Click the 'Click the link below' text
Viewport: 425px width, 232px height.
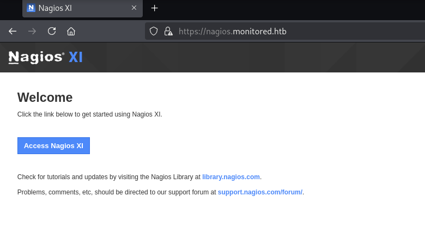click(x=90, y=114)
